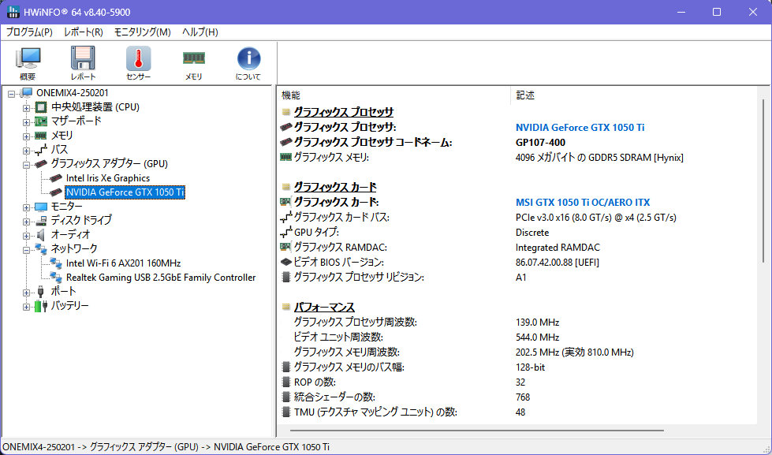The width and height of the screenshot is (772, 455).
Task: Expand the マザーボード tree node
Action: (x=27, y=121)
